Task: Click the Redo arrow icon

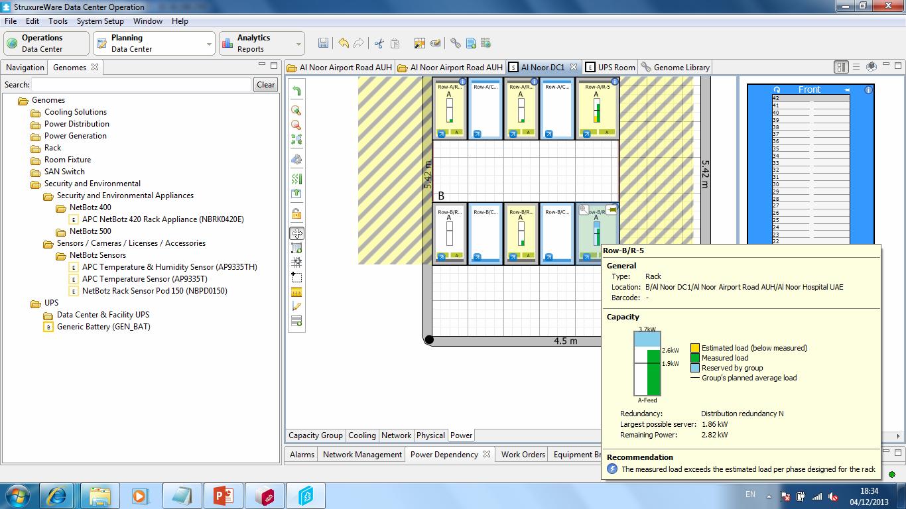Action: 359,43
